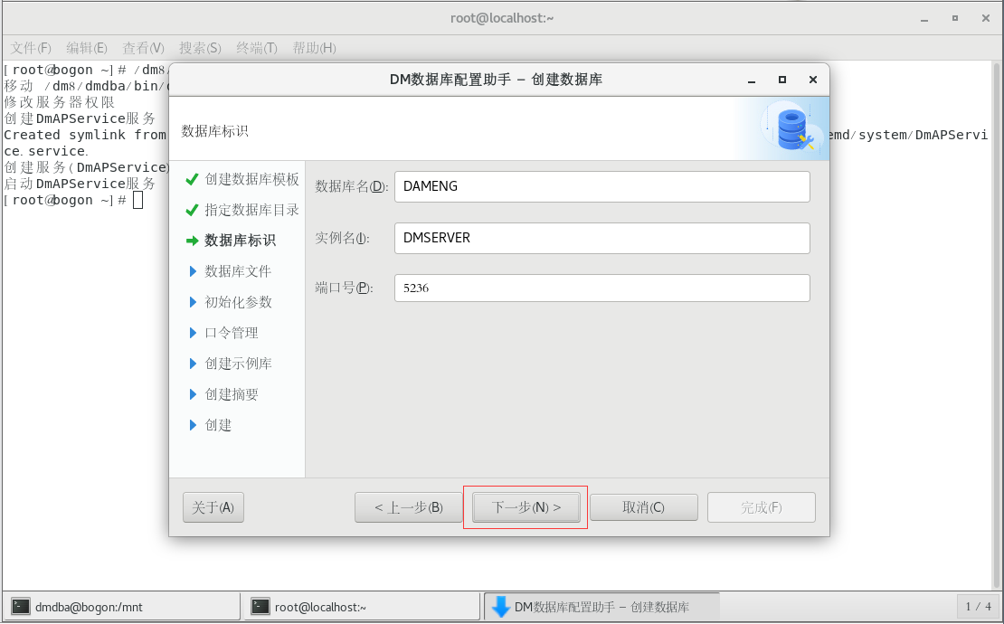The width and height of the screenshot is (1004, 624).
Task: Cancel the wizard with 取消(C)
Action: pos(643,507)
